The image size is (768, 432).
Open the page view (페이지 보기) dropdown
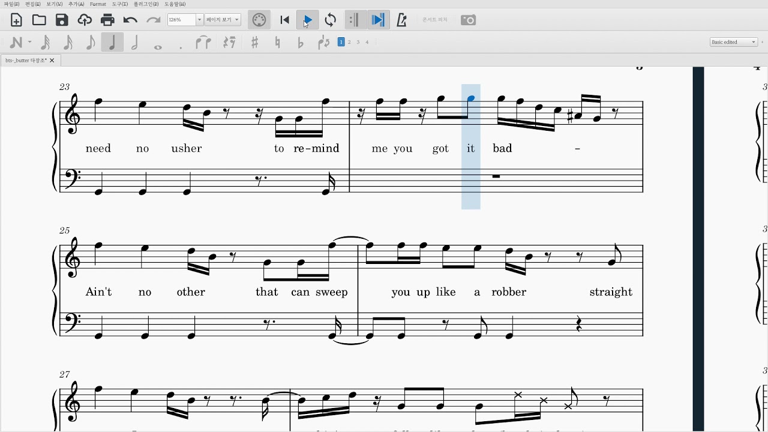[223, 20]
